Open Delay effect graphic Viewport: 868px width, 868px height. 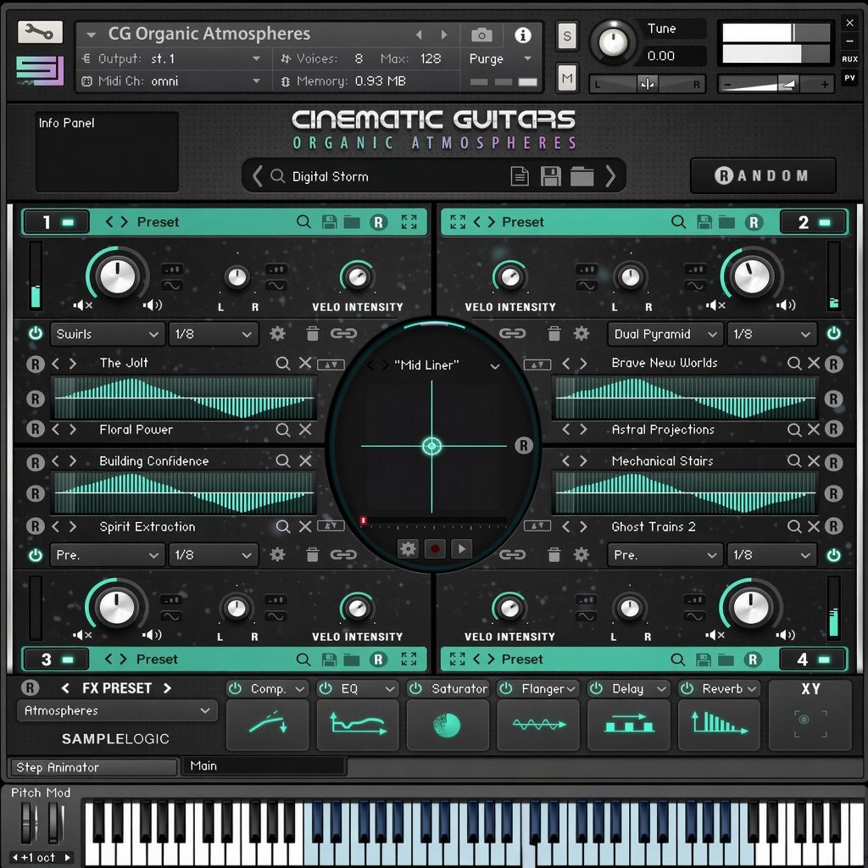point(628,724)
